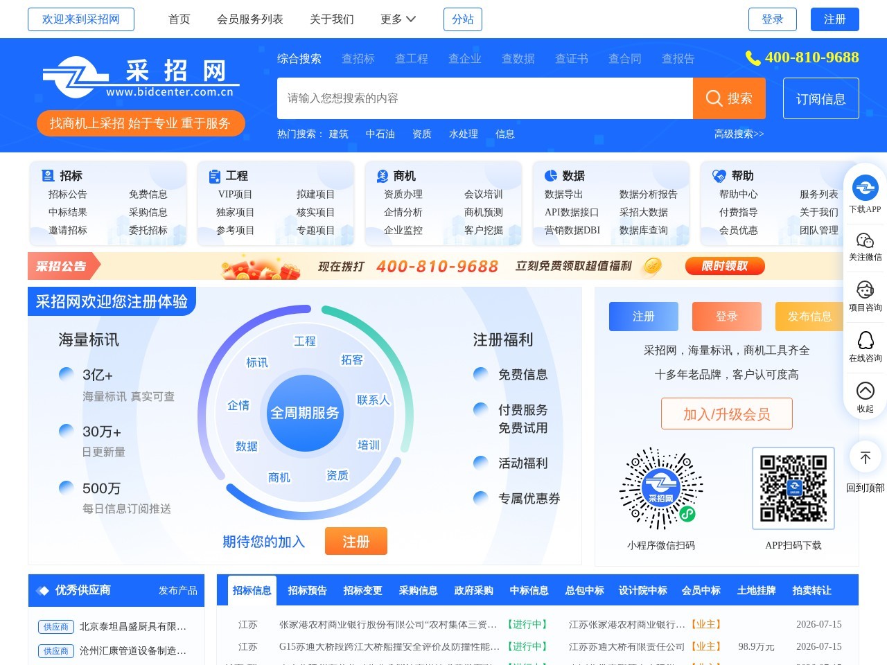
Task: Click hot search keyword 中石油
Action: [x=380, y=134]
